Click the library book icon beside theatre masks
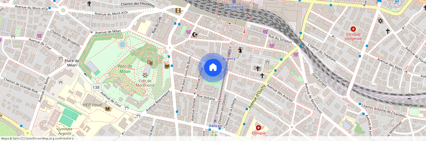The height and width of the screenshot is (141, 426). pyautogui.click(x=167, y=66)
